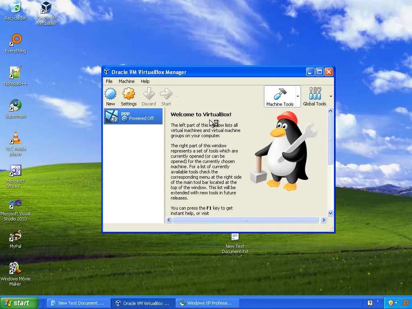Select the MyPal desktop shortcut
Screen dimensions: 412x309
tap(16, 239)
